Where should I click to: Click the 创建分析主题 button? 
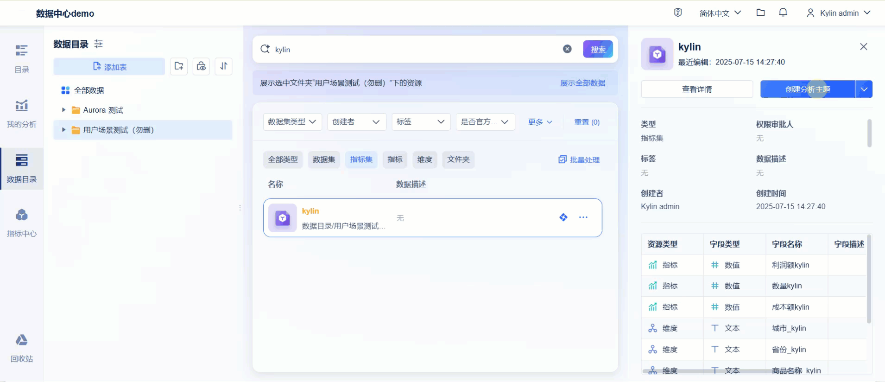tap(808, 89)
